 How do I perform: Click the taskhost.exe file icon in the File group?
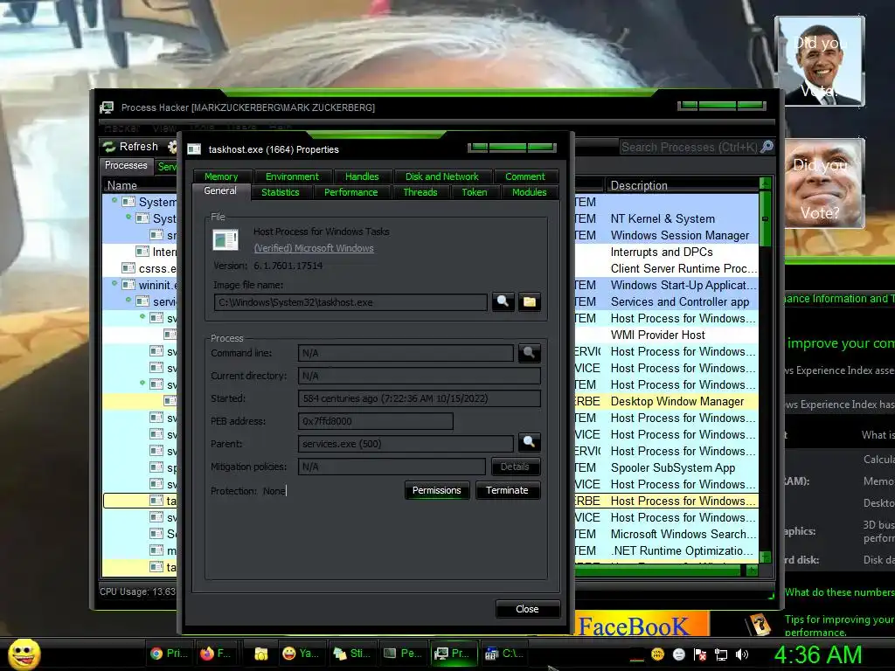point(225,239)
